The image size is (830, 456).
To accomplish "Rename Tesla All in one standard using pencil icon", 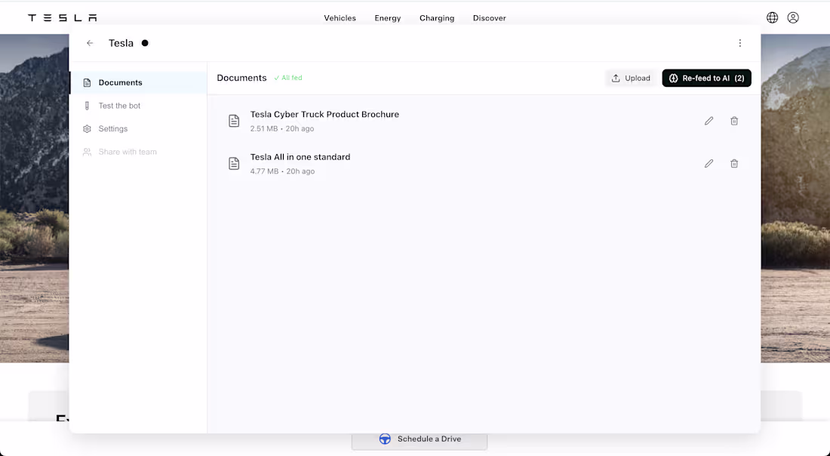I will pos(709,163).
